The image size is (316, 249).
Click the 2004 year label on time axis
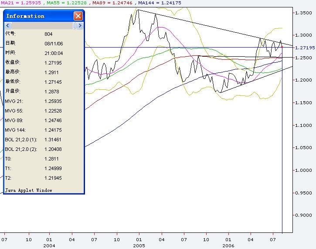pyautogui.click(x=49, y=246)
